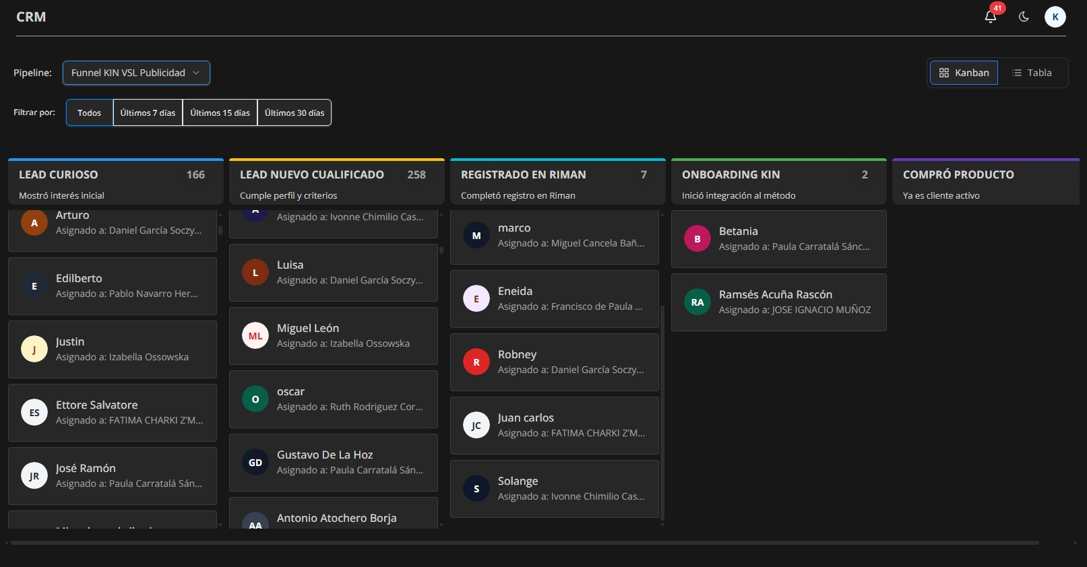Click oscar's green O avatar icon
This screenshot has width=1087, height=567.
tap(255, 399)
